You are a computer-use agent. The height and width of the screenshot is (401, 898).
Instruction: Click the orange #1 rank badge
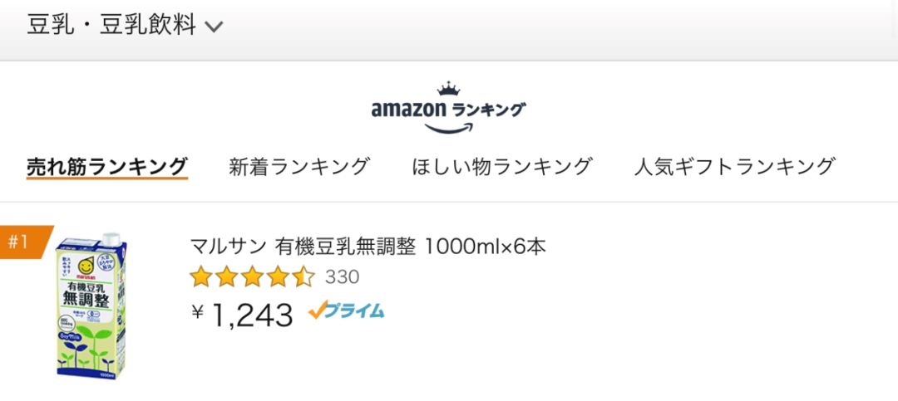(x=20, y=242)
